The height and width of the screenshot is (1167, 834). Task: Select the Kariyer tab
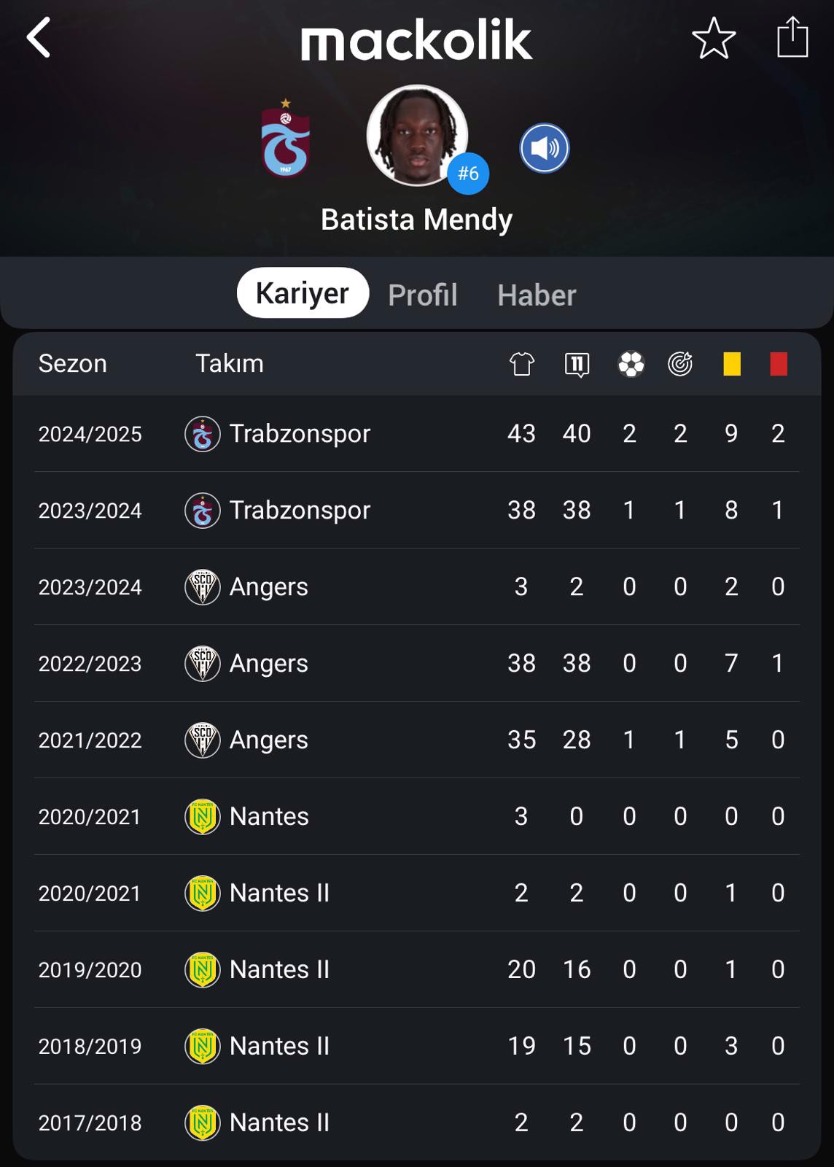(303, 292)
